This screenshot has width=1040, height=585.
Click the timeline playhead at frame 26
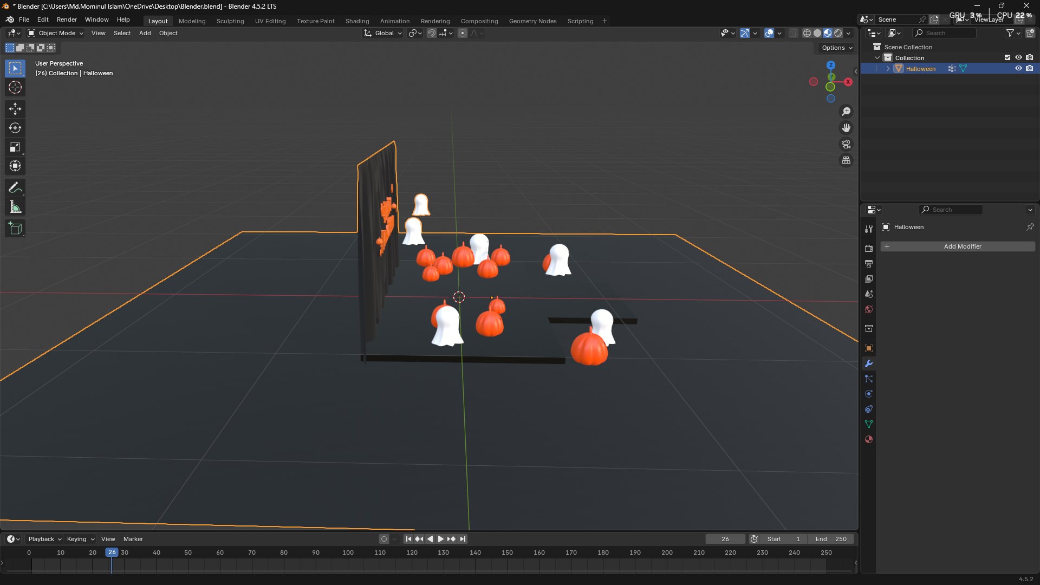[x=112, y=552]
